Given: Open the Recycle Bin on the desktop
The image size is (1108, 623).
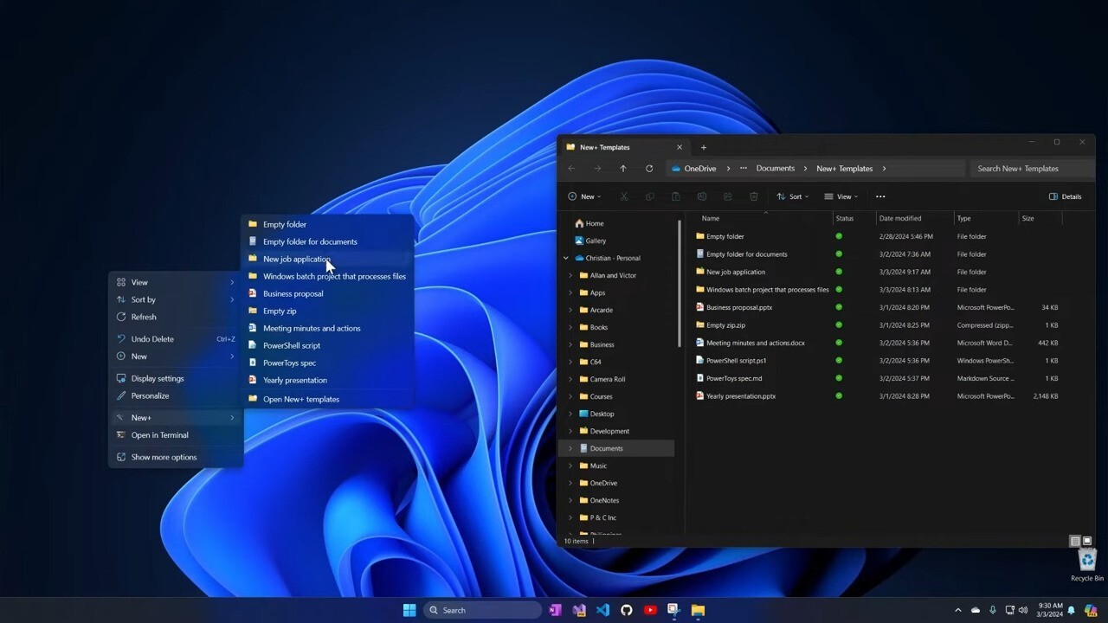Looking at the screenshot, I should 1087,566.
